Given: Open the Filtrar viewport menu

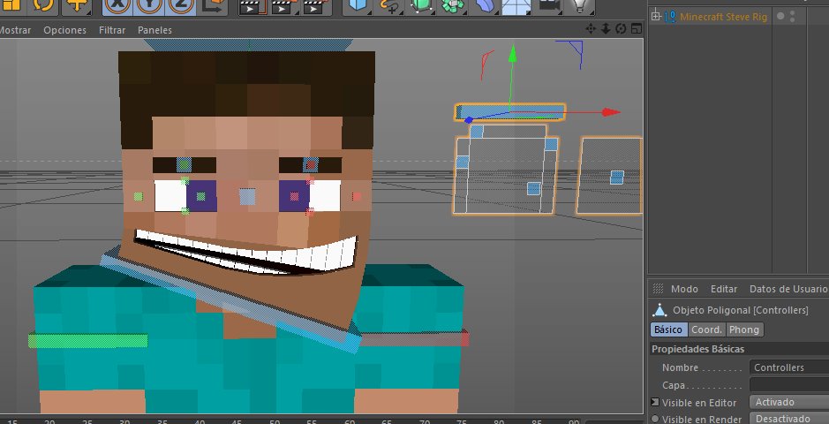Looking at the screenshot, I should 112,30.
